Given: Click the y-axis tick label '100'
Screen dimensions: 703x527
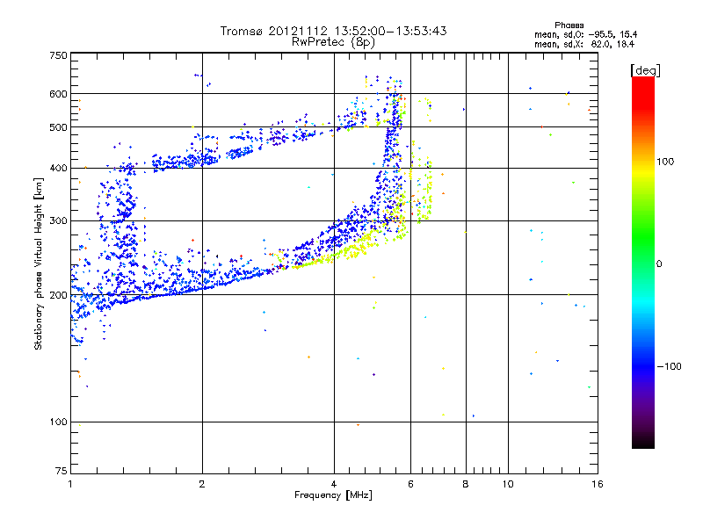Looking at the screenshot, I should 58,422.
